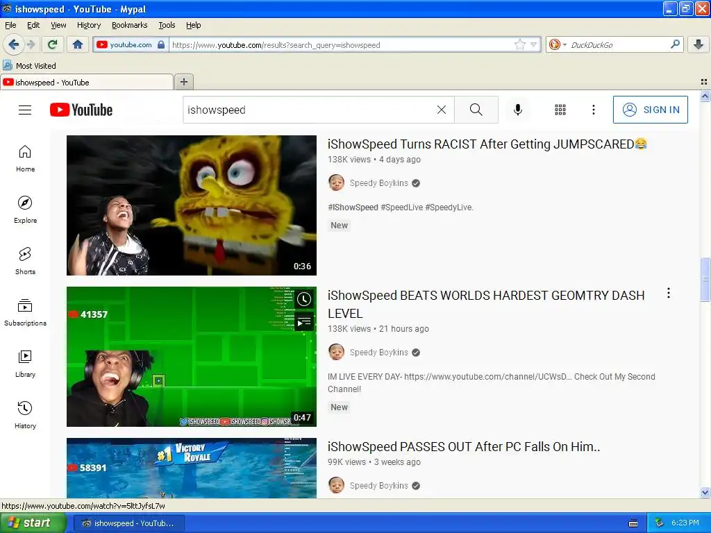711x533 pixels.
Task: Open Speedy Boykins channel under PASSES OUT video
Action: pyautogui.click(x=378, y=486)
